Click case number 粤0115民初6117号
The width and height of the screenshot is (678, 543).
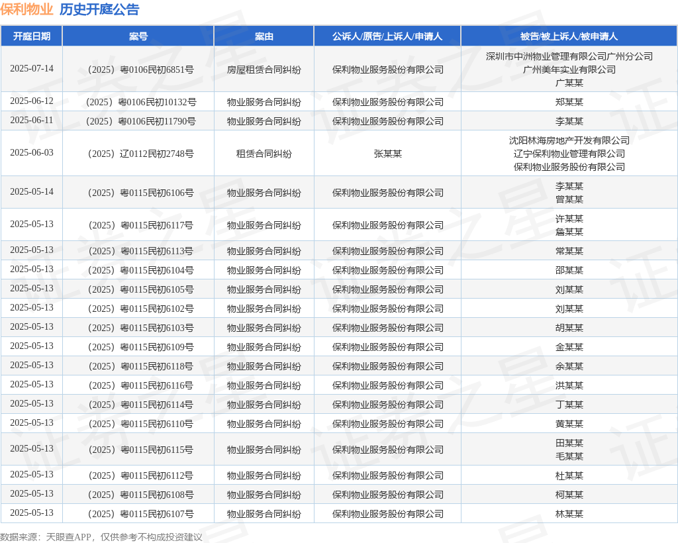141,225
